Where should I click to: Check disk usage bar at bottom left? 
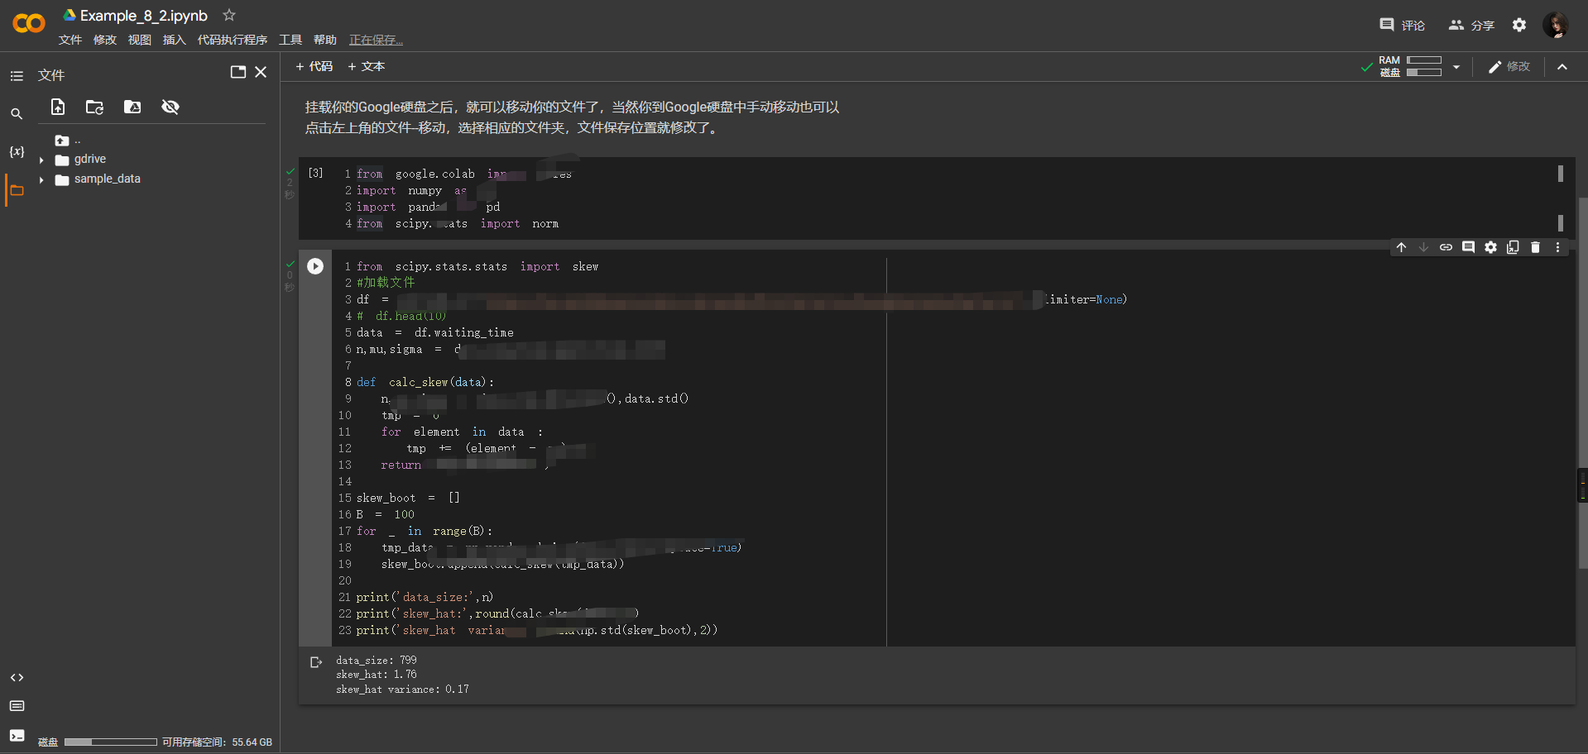pyautogui.click(x=110, y=742)
